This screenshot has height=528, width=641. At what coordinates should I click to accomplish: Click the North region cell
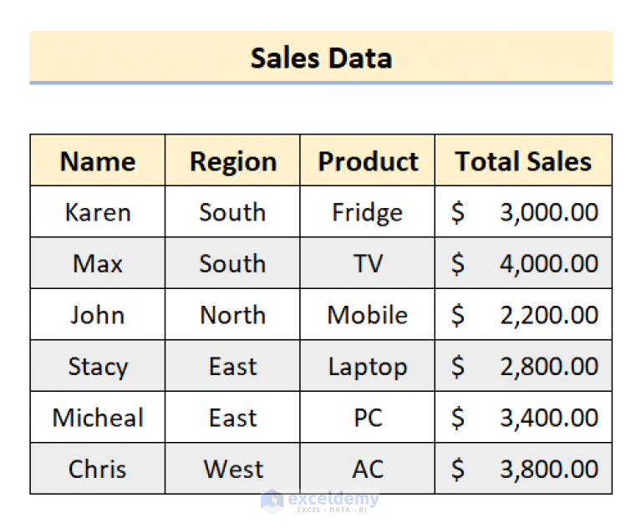[x=232, y=314]
